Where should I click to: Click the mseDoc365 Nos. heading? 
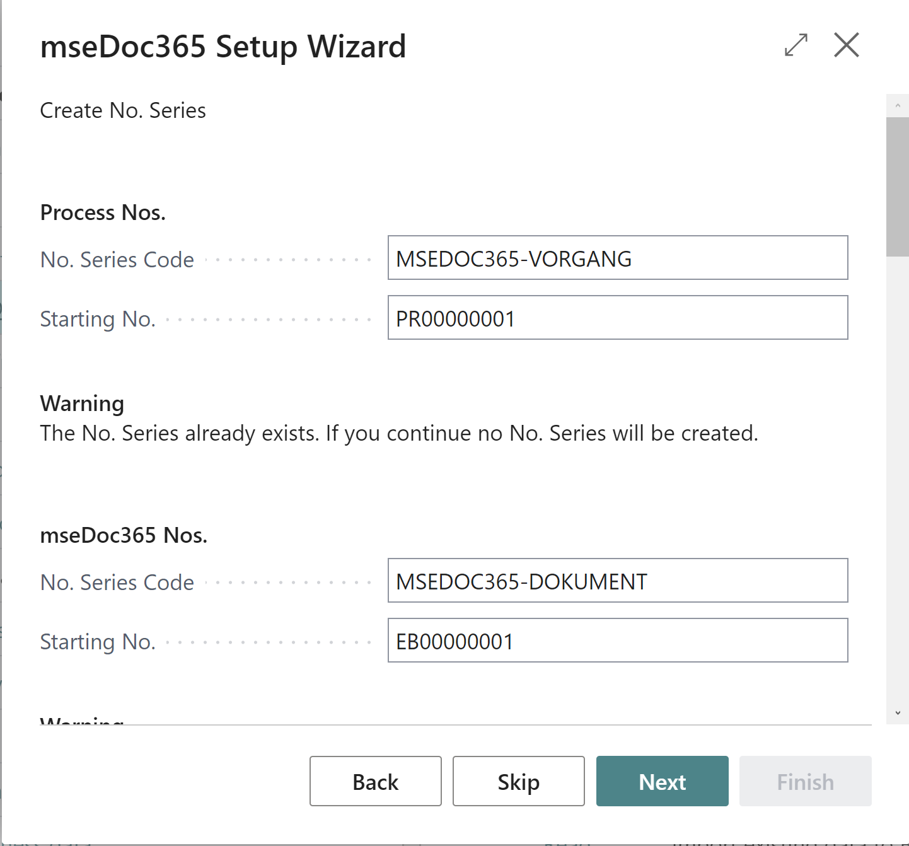pyautogui.click(x=124, y=535)
